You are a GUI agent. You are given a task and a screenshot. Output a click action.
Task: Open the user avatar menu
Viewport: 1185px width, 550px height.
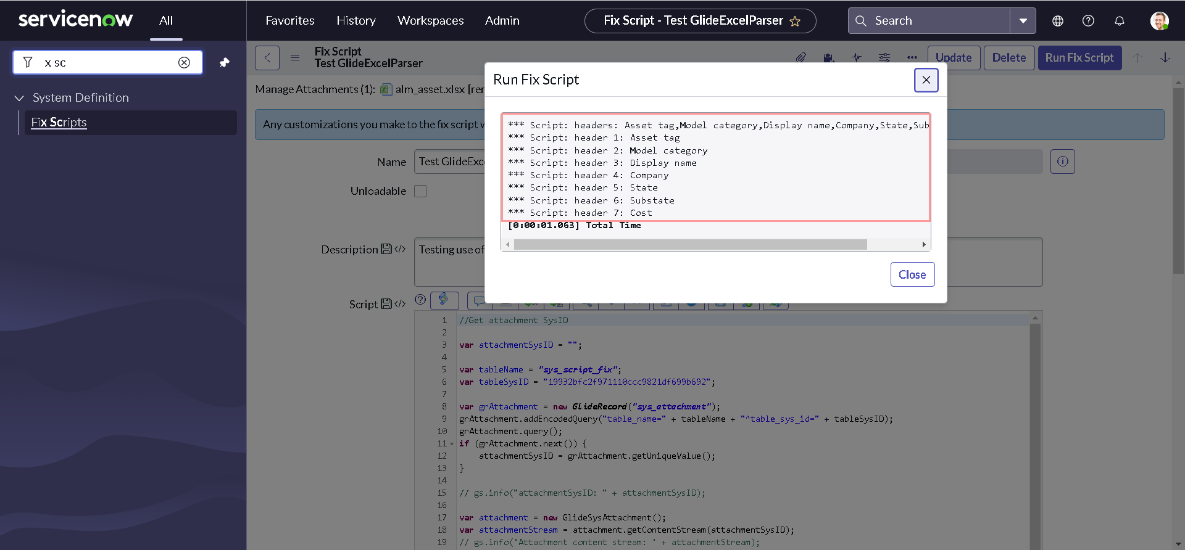click(1159, 21)
